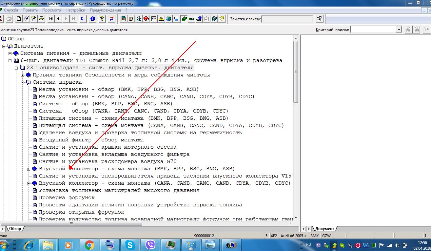
Task: Open the Проверка форсунок document
Action: (67, 198)
